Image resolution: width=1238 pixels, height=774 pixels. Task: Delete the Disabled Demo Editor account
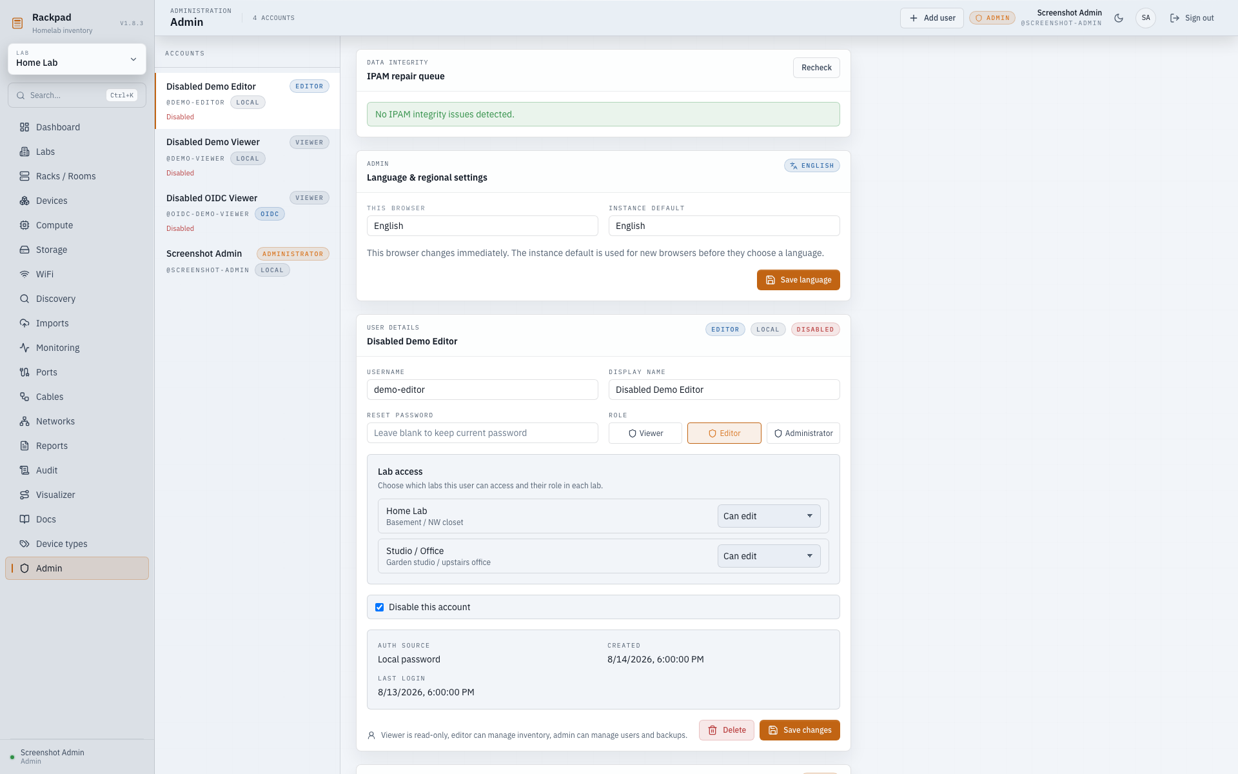[x=727, y=730]
